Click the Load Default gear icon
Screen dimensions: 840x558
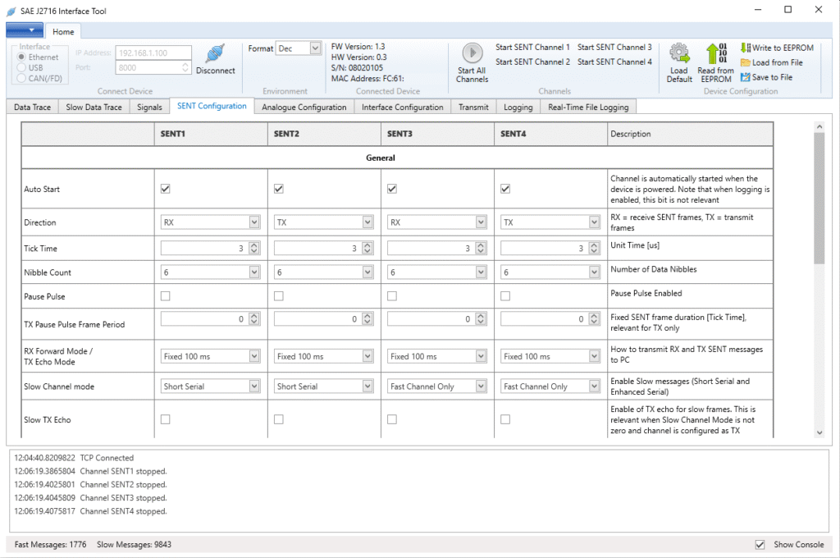pos(679,54)
